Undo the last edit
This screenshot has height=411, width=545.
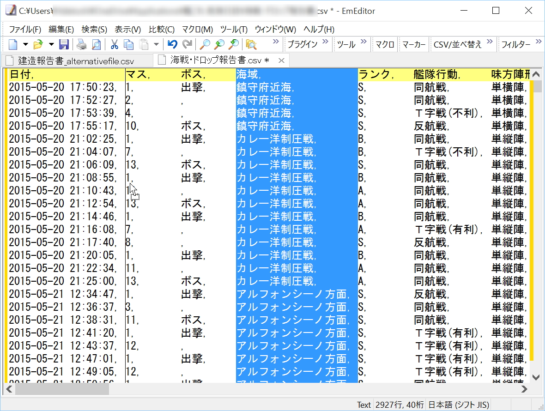point(173,44)
